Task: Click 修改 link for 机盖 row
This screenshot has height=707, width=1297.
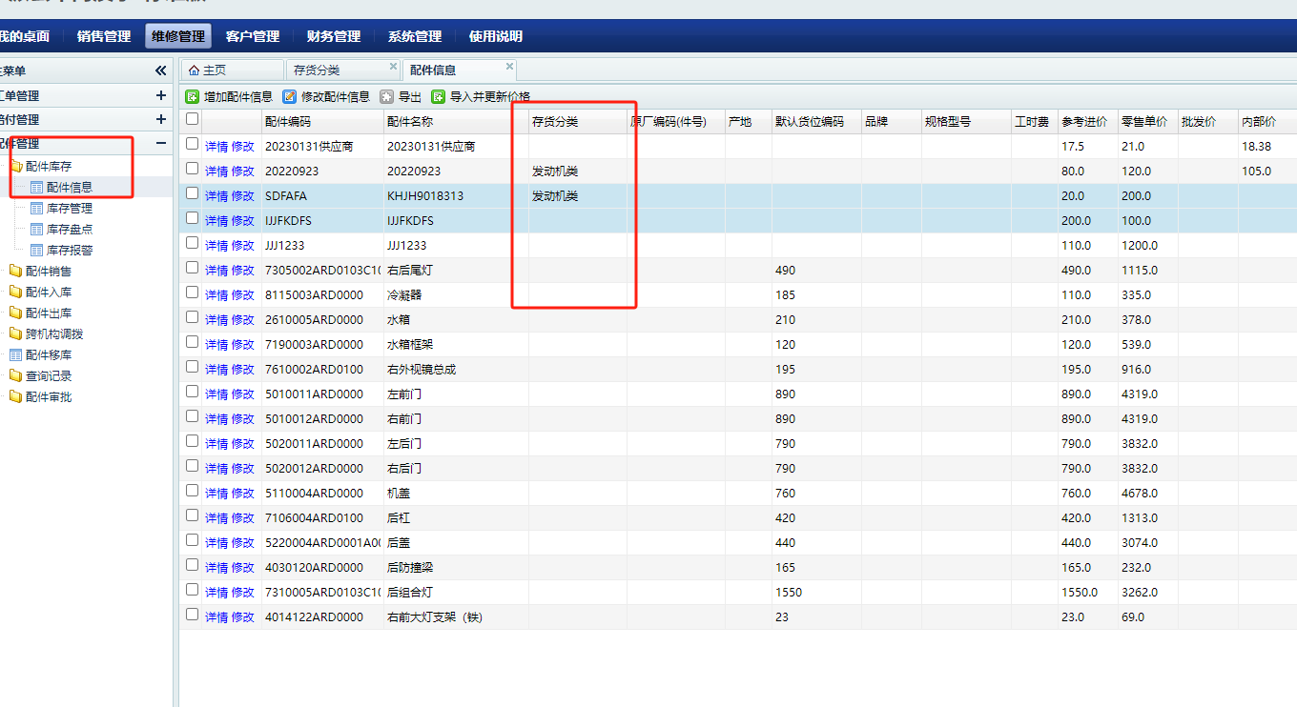Action: pos(243,493)
